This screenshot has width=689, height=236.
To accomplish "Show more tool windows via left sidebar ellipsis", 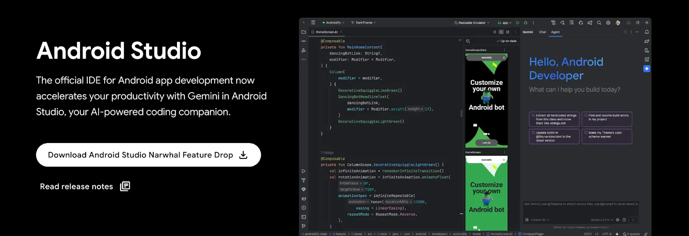I will [304, 59].
